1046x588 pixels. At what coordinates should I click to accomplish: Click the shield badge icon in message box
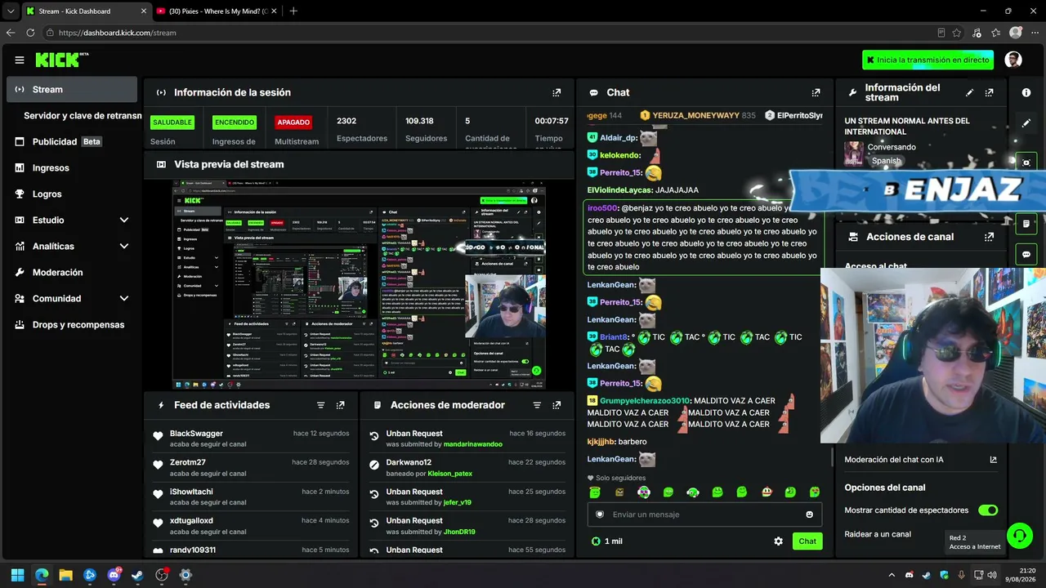click(600, 514)
